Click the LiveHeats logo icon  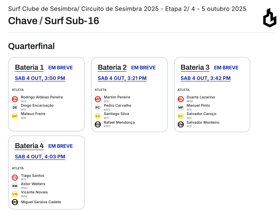pyautogui.click(x=270, y=18)
